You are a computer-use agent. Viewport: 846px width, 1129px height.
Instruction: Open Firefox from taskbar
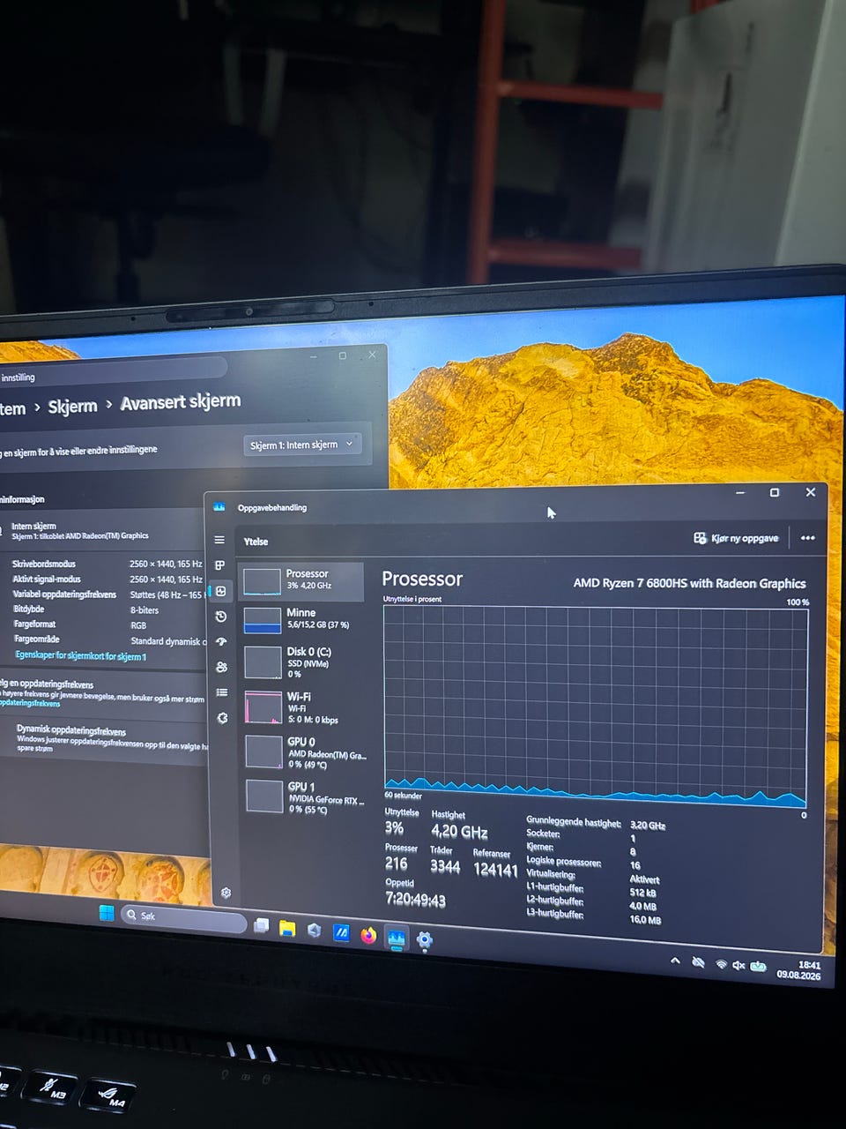pos(368,935)
